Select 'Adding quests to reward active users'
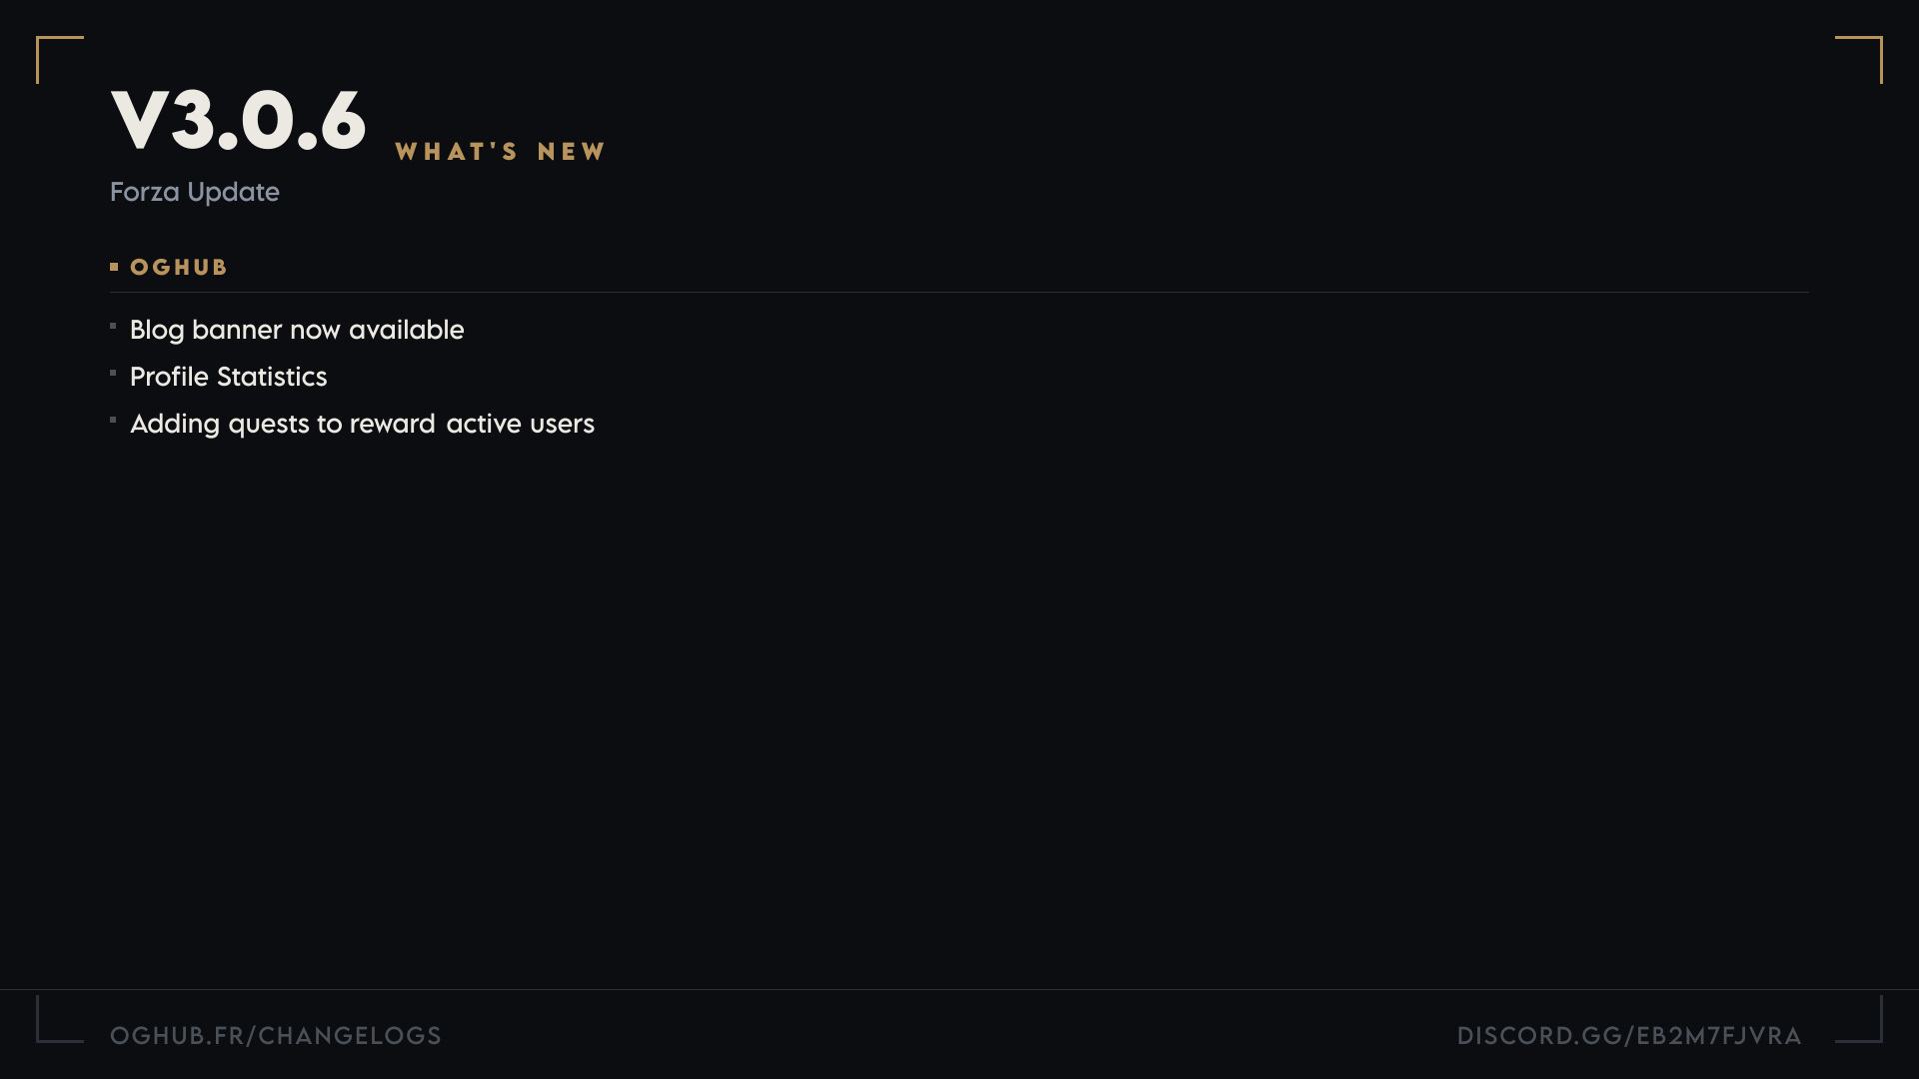The image size is (1919, 1079). click(362, 425)
